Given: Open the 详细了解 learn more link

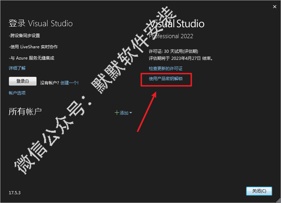Looking at the screenshot, I should pyautogui.click(x=17, y=68).
